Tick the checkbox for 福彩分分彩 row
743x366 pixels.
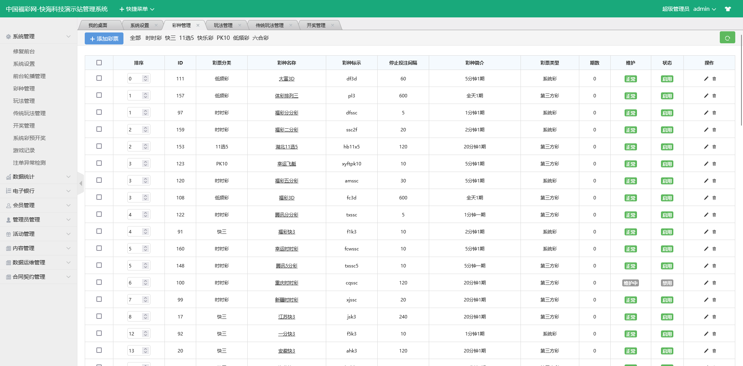point(99,112)
